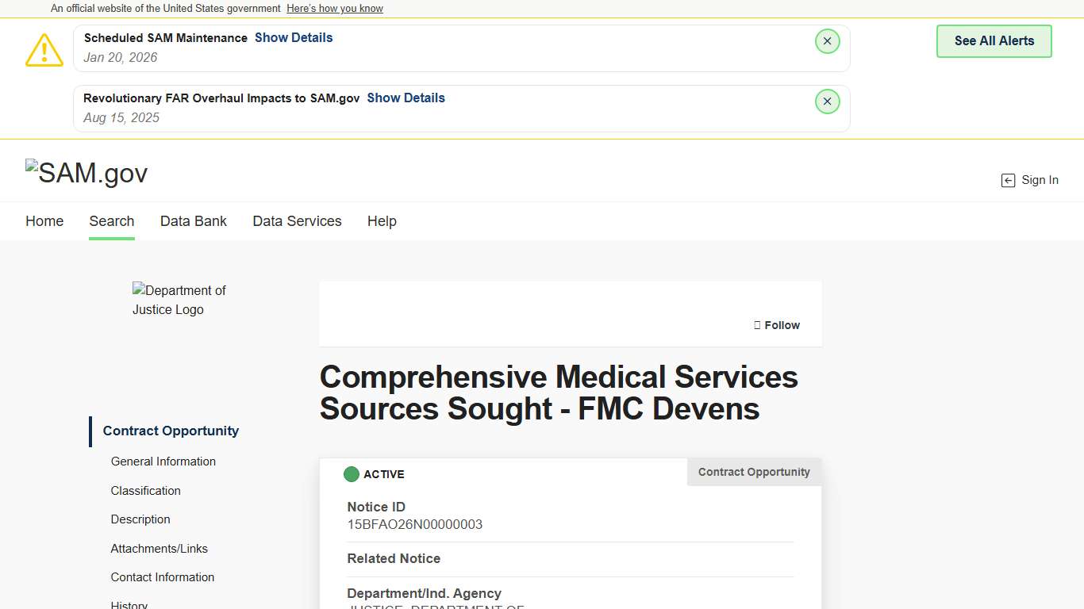Open the Help page

(x=382, y=221)
